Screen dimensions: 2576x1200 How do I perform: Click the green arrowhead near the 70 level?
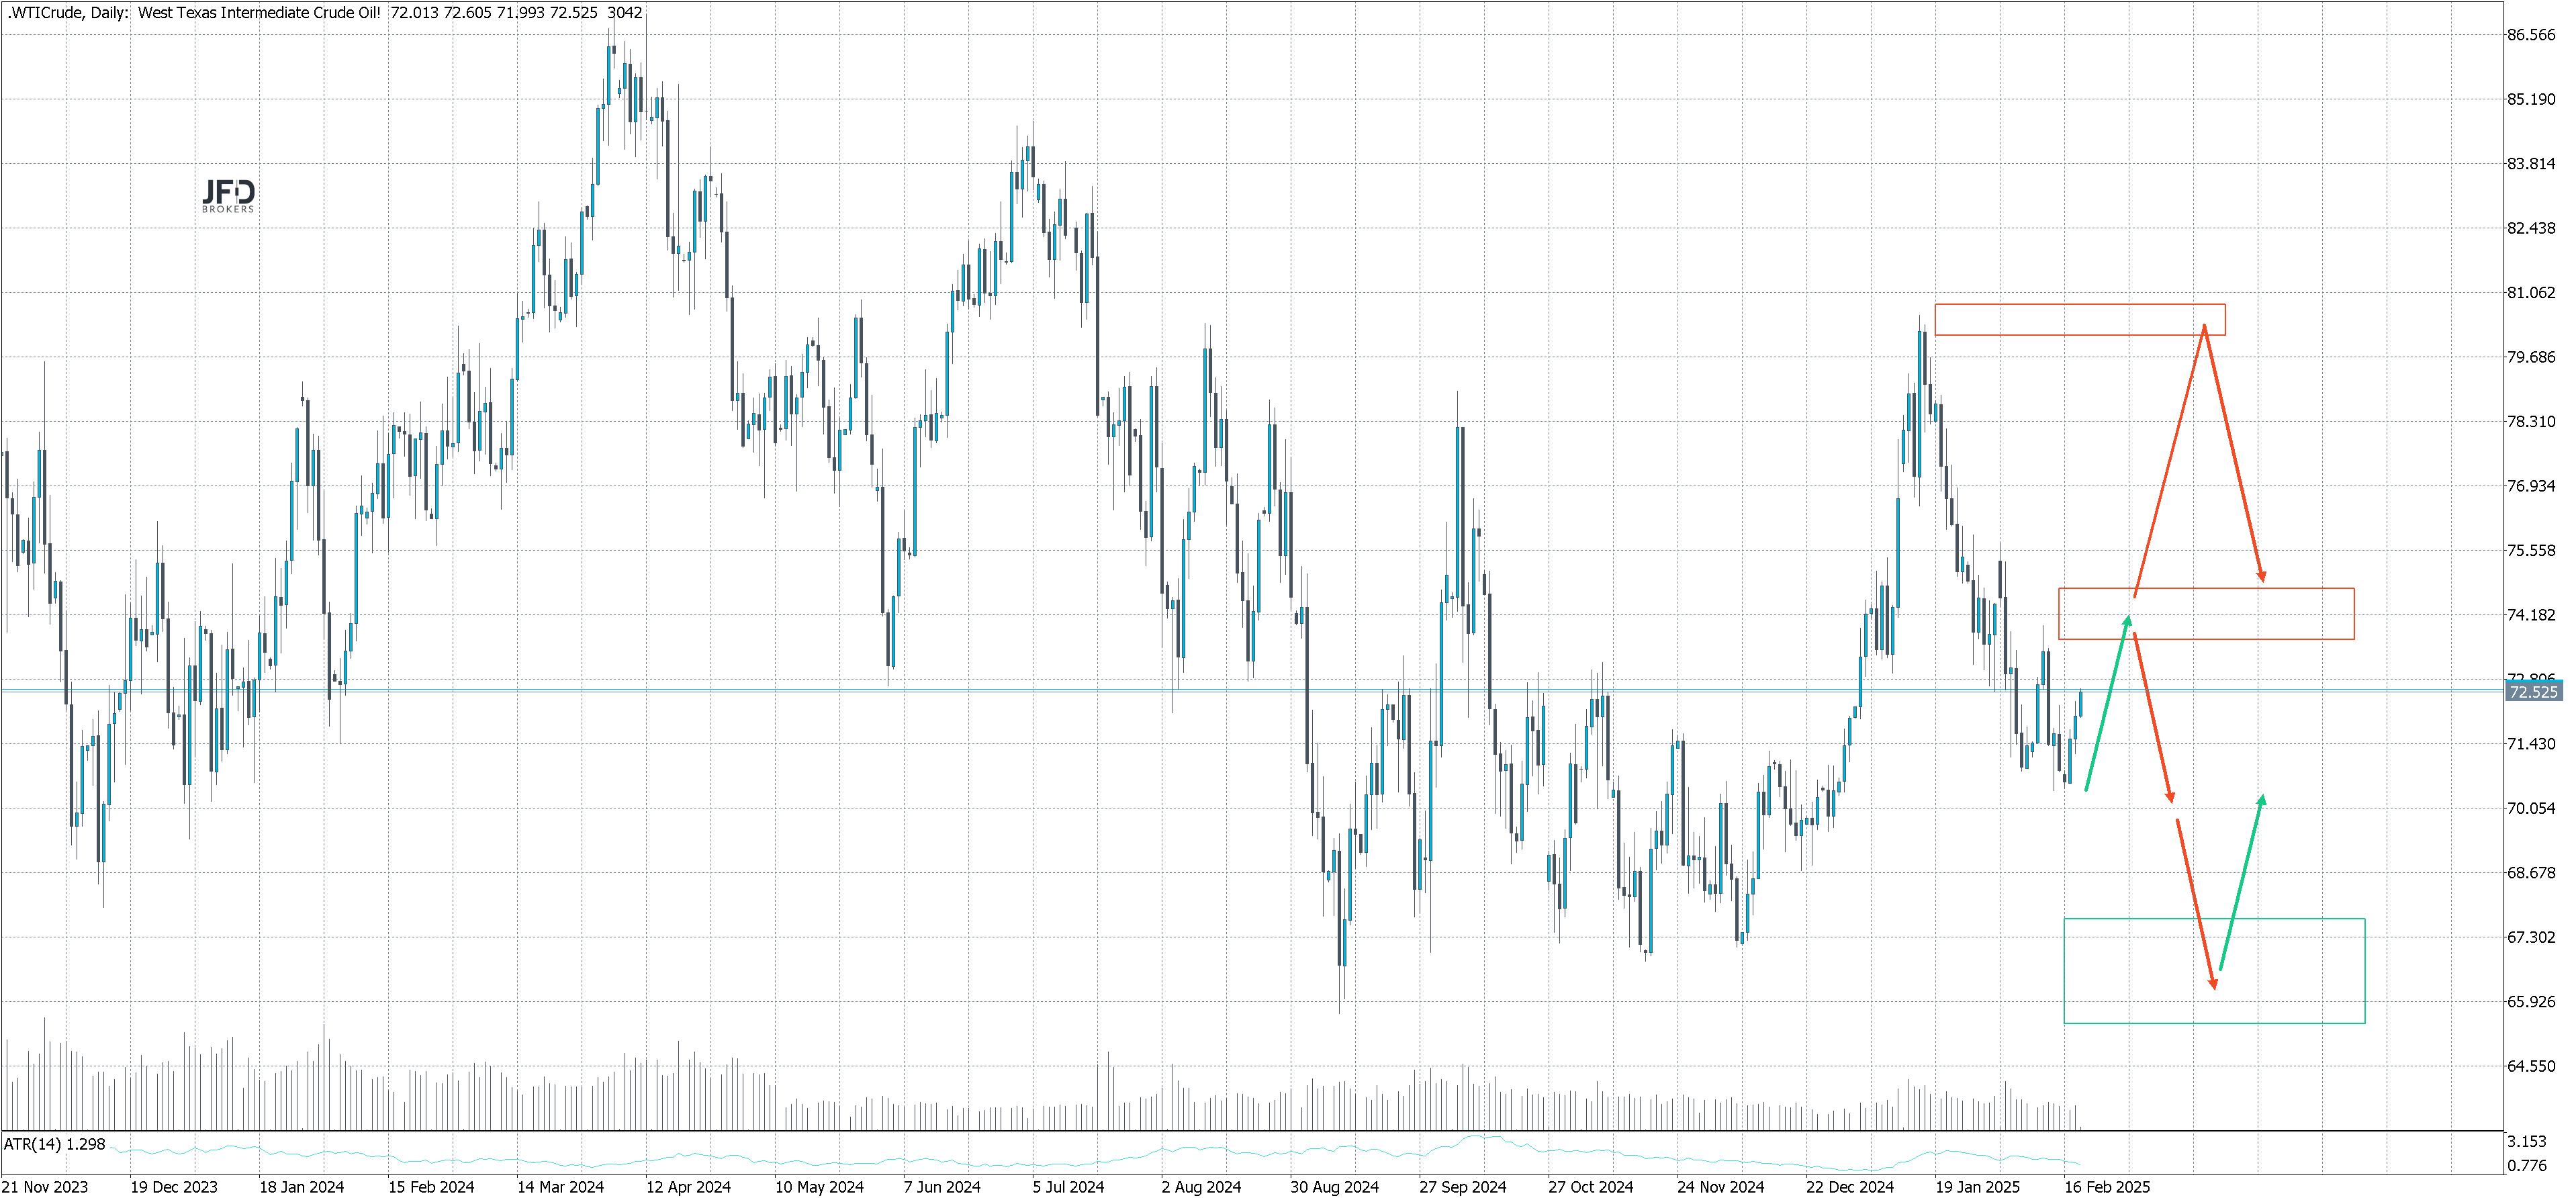(x=2261, y=800)
